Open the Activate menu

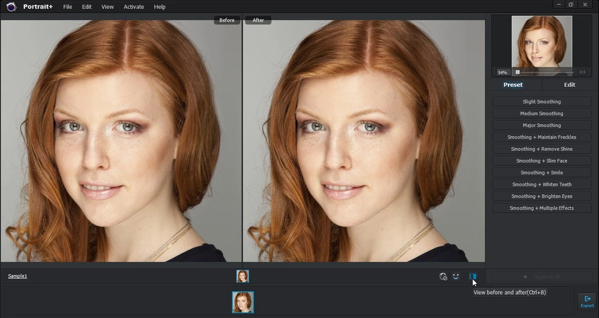[x=134, y=7]
